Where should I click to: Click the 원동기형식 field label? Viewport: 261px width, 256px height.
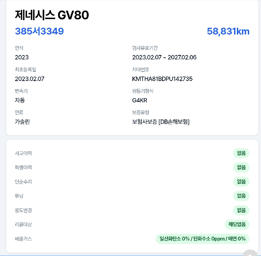[x=143, y=91]
